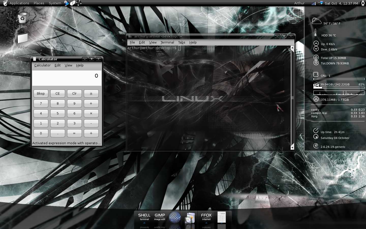Click the 8 key in Calculator
This screenshot has height=229, width=366.
coord(57,103)
